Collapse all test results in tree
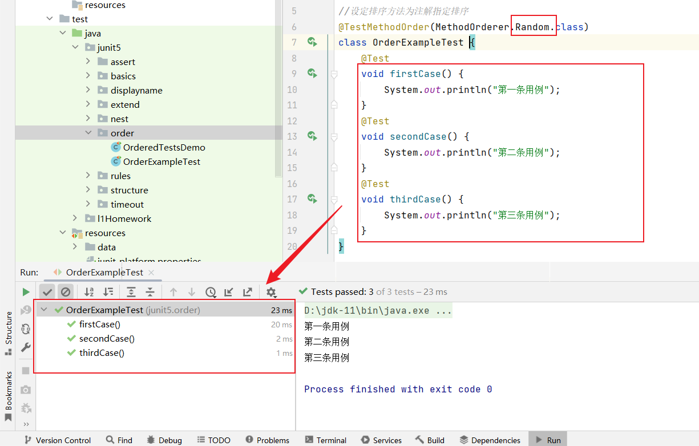 click(150, 292)
